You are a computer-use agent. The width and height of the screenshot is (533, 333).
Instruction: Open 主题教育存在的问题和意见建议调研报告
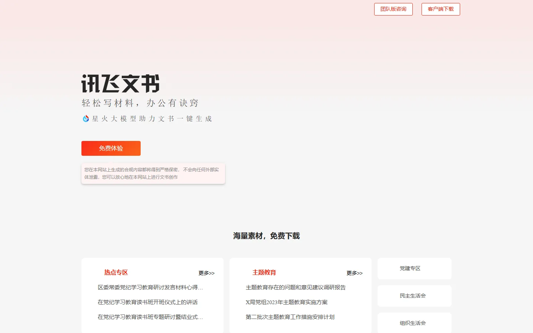click(x=296, y=287)
